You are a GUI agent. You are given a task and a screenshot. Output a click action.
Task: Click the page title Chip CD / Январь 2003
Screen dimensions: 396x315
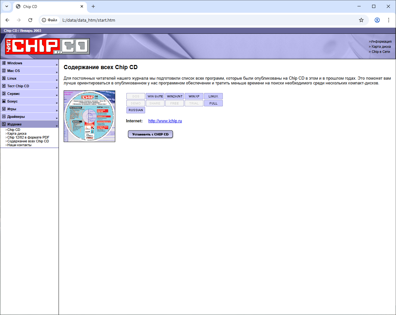pos(23,31)
